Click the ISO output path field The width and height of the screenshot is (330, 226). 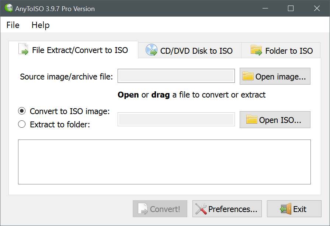[x=176, y=119]
